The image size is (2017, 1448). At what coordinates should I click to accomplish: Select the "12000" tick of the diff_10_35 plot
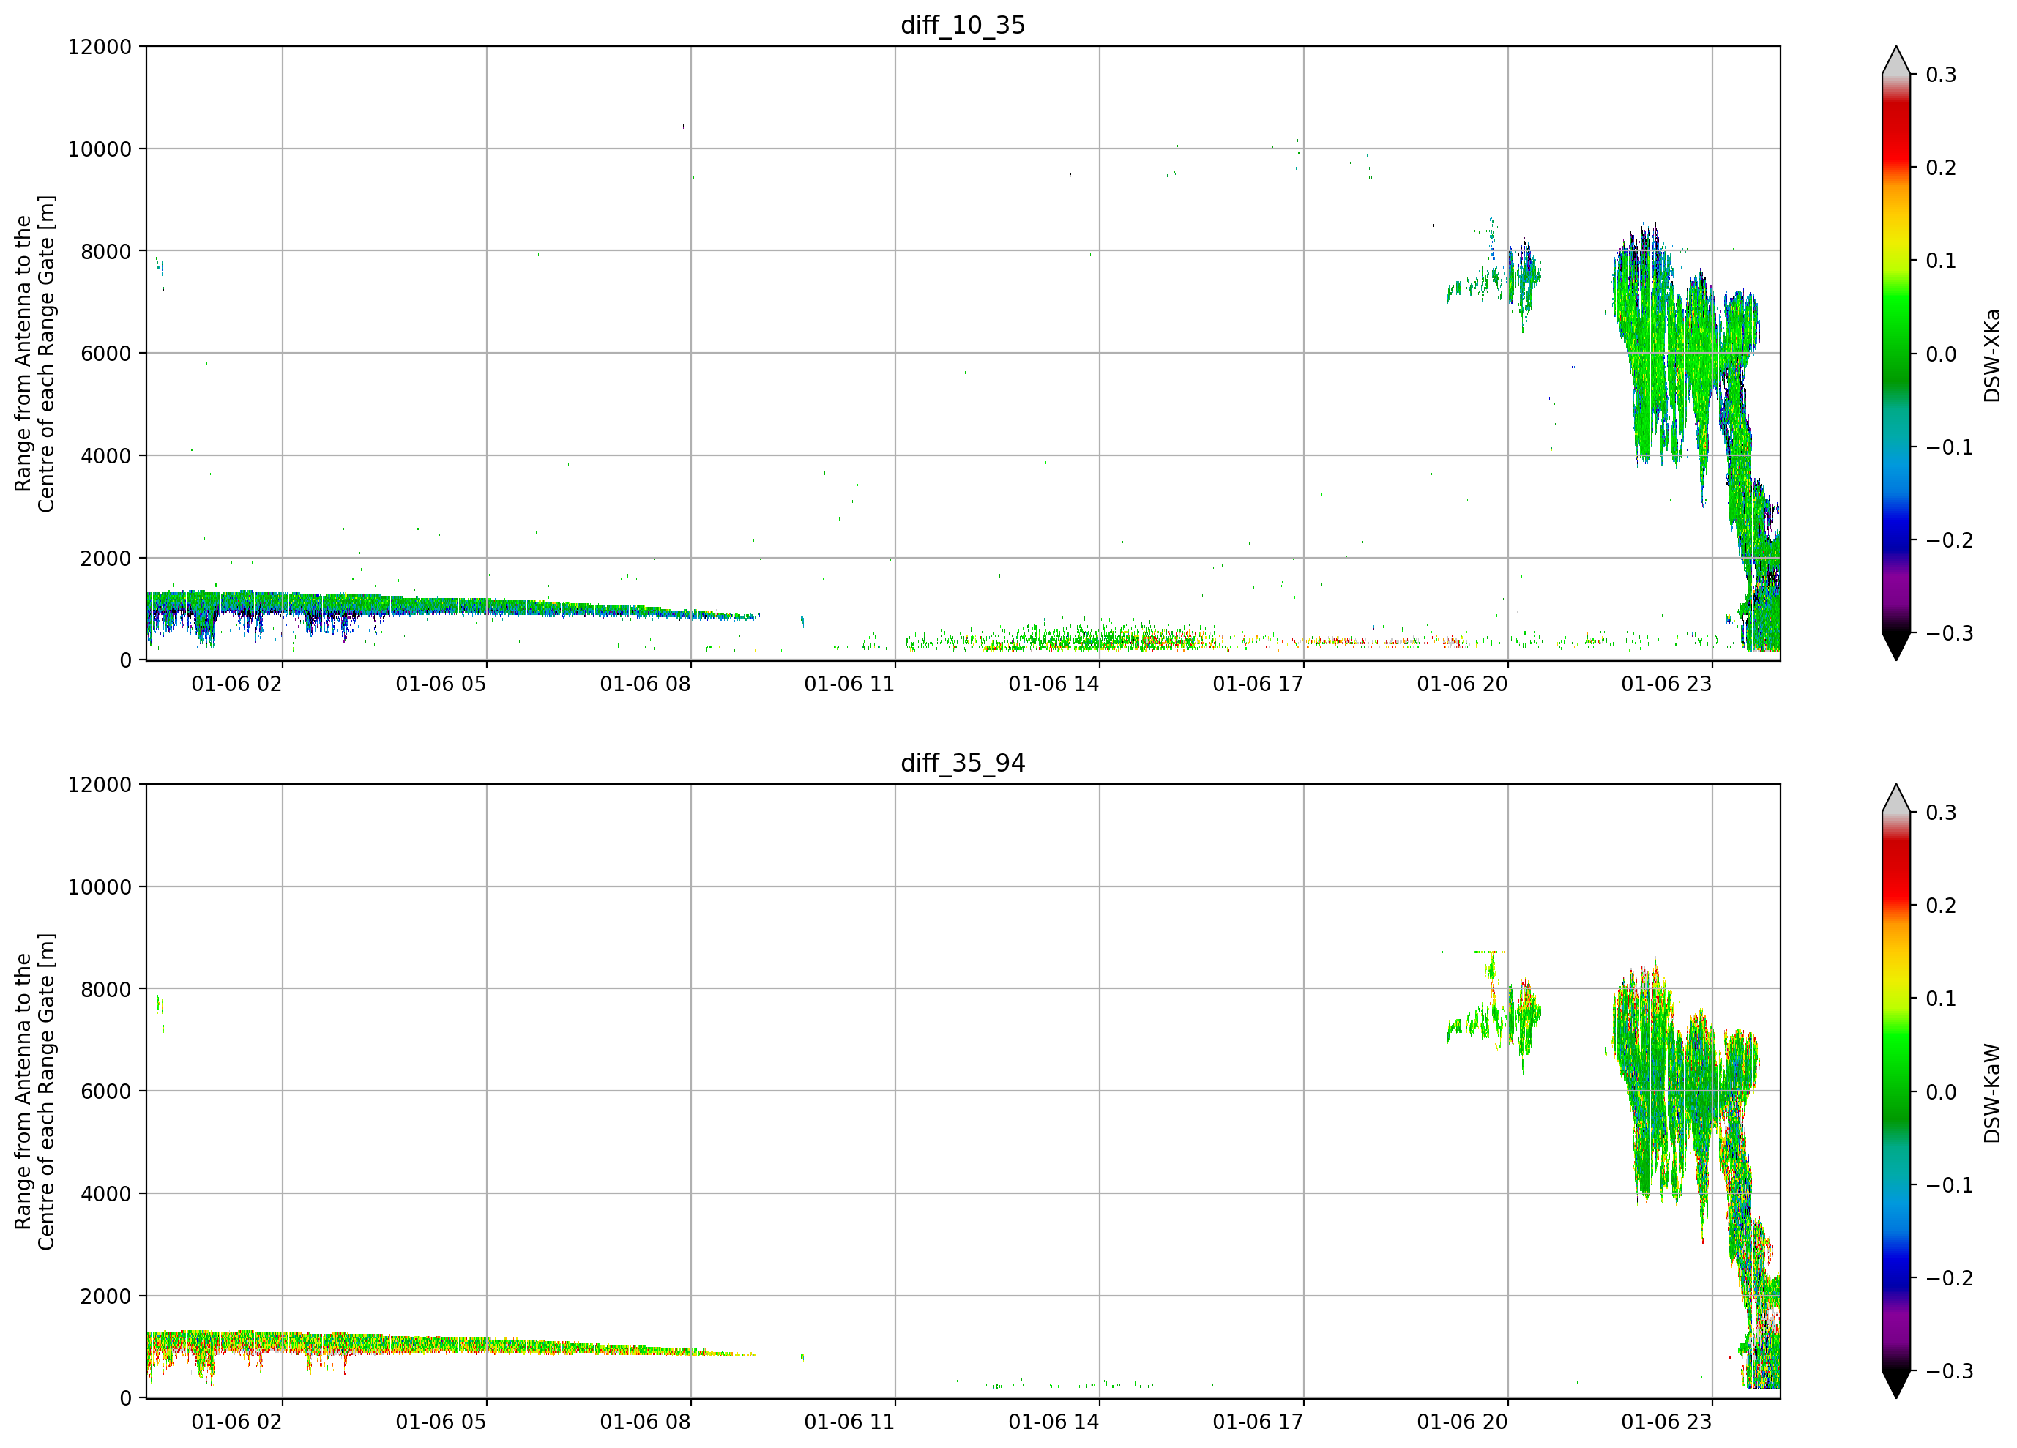(x=100, y=47)
